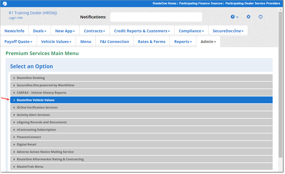Expand eSigning Records and Documents
The width and height of the screenshot is (285, 174).
(141, 122)
